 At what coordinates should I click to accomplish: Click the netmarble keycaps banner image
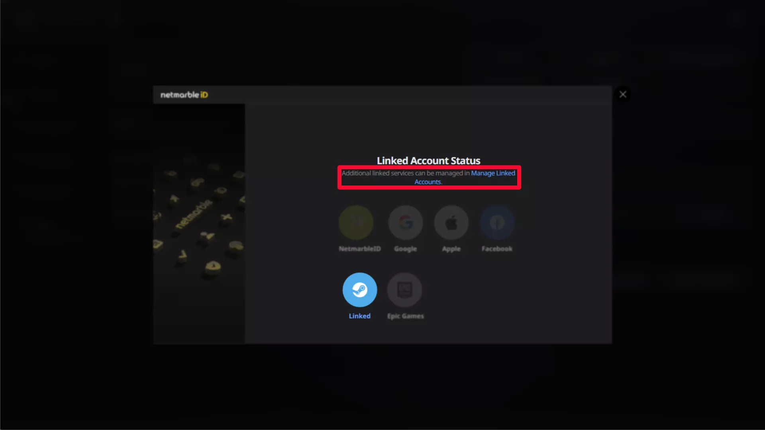(x=199, y=224)
